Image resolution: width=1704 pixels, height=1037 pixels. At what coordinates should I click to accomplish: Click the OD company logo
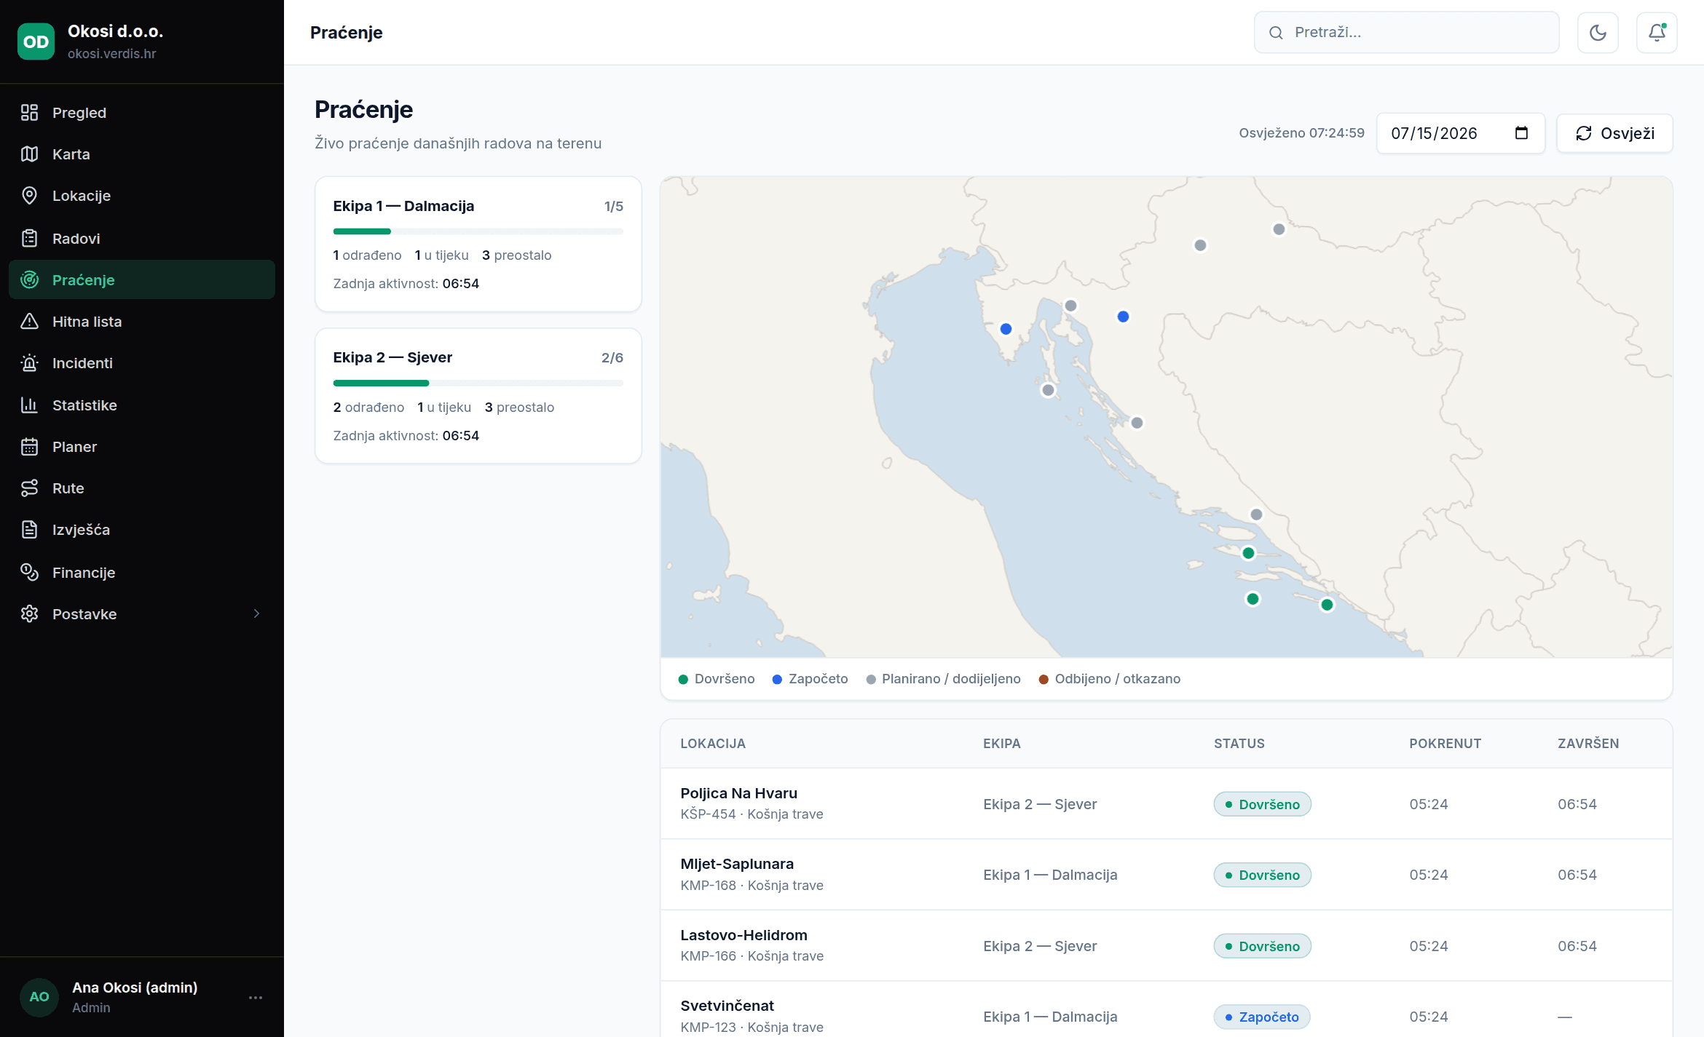pyautogui.click(x=36, y=41)
